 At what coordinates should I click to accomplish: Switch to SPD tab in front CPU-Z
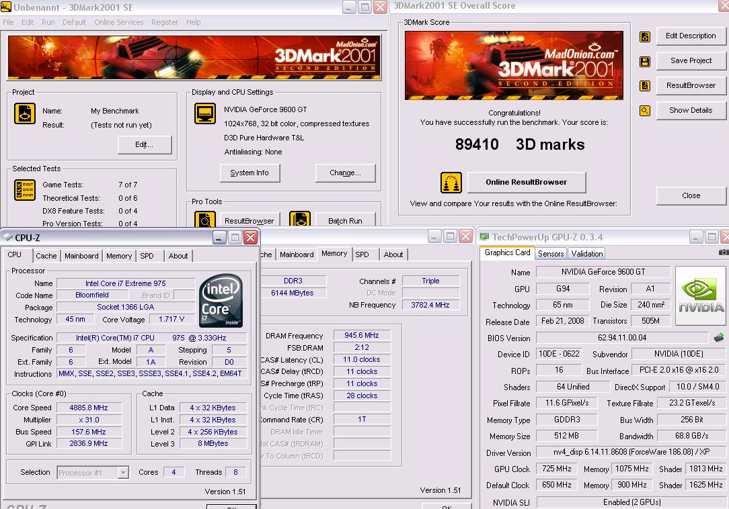click(147, 256)
